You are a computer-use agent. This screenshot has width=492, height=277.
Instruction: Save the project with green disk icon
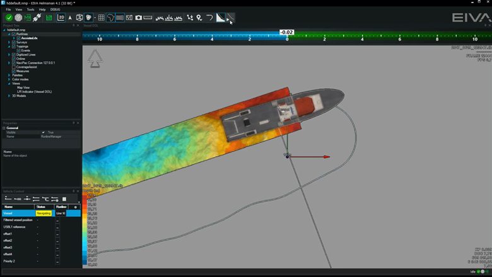49,18
